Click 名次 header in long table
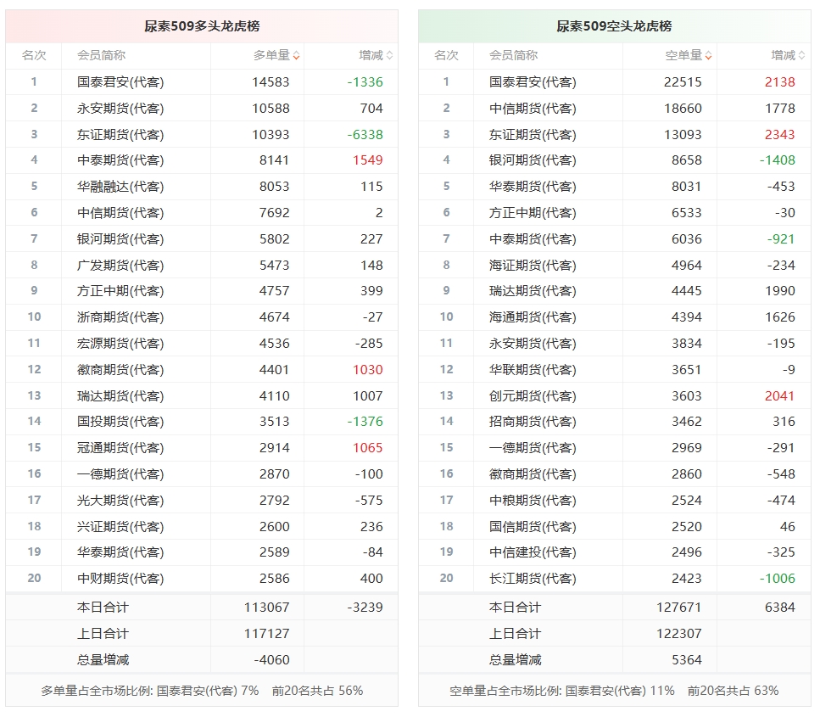The image size is (820, 717). point(34,55)
